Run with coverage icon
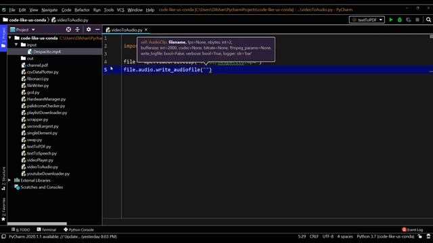 point(409,20)
